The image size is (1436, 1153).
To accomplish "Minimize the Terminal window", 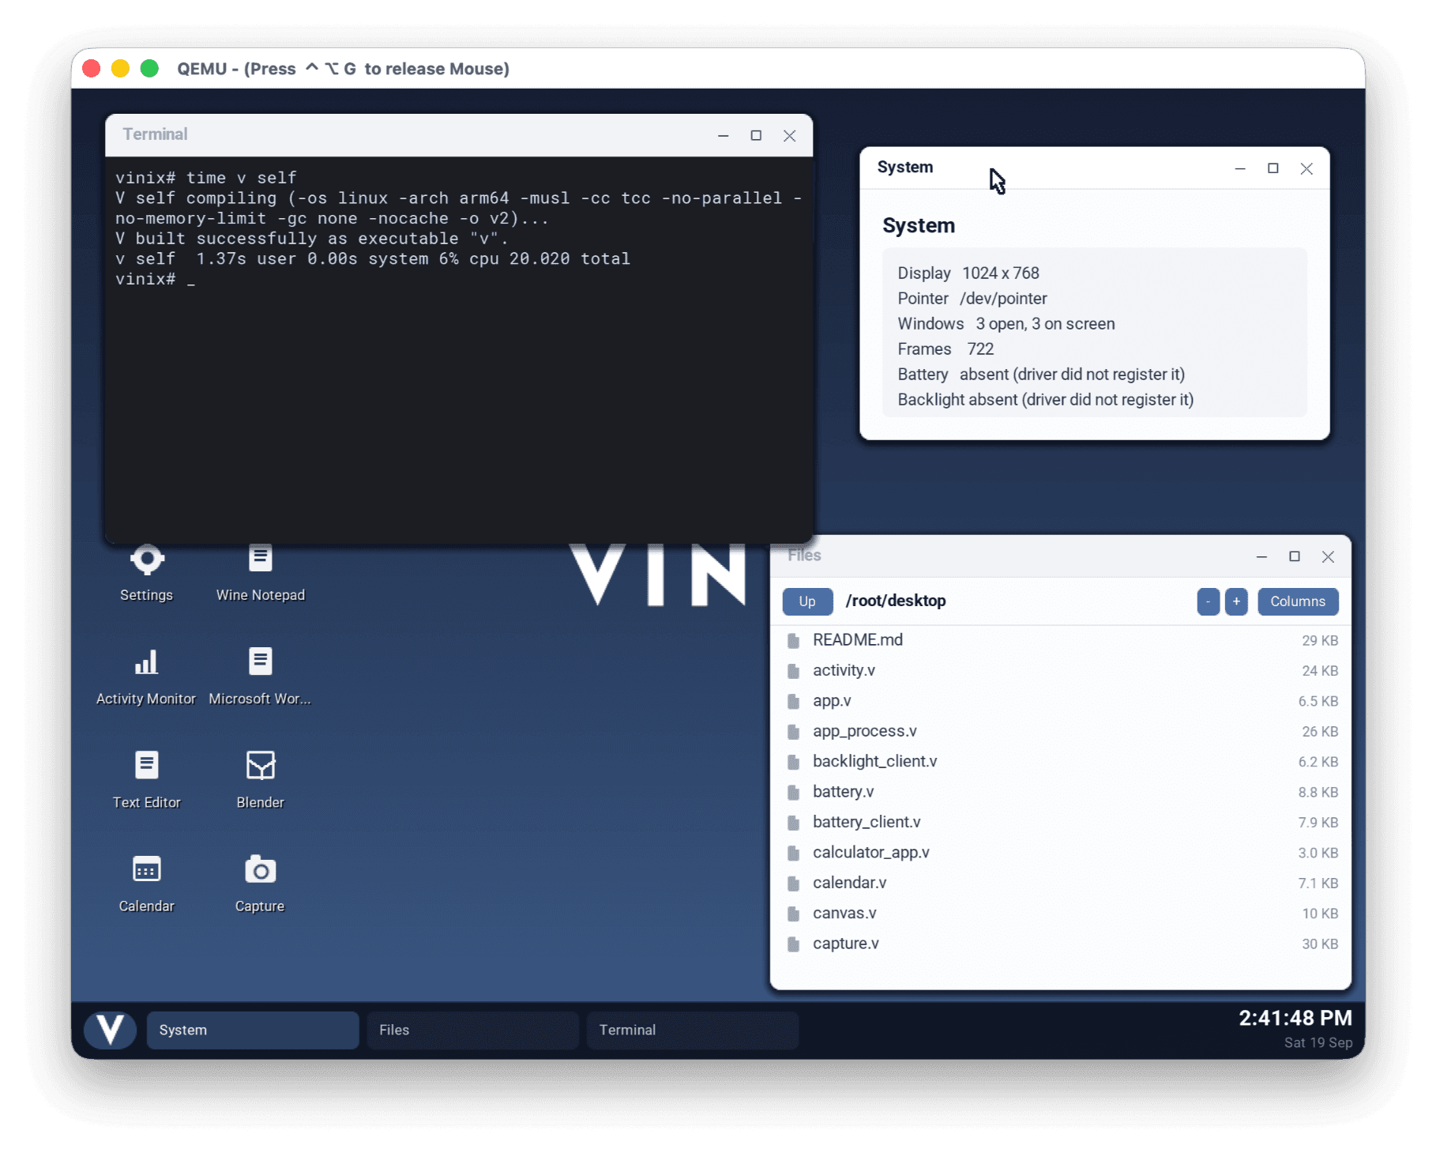I will click(x=723, y=136).
